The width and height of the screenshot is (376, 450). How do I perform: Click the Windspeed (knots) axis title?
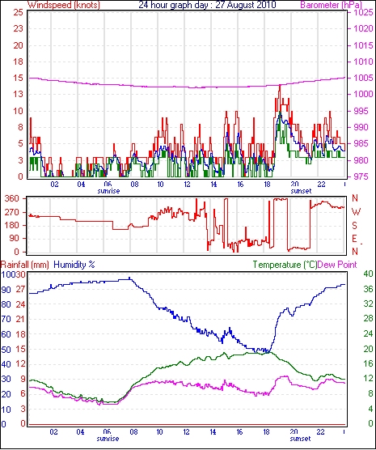point(64,5)
